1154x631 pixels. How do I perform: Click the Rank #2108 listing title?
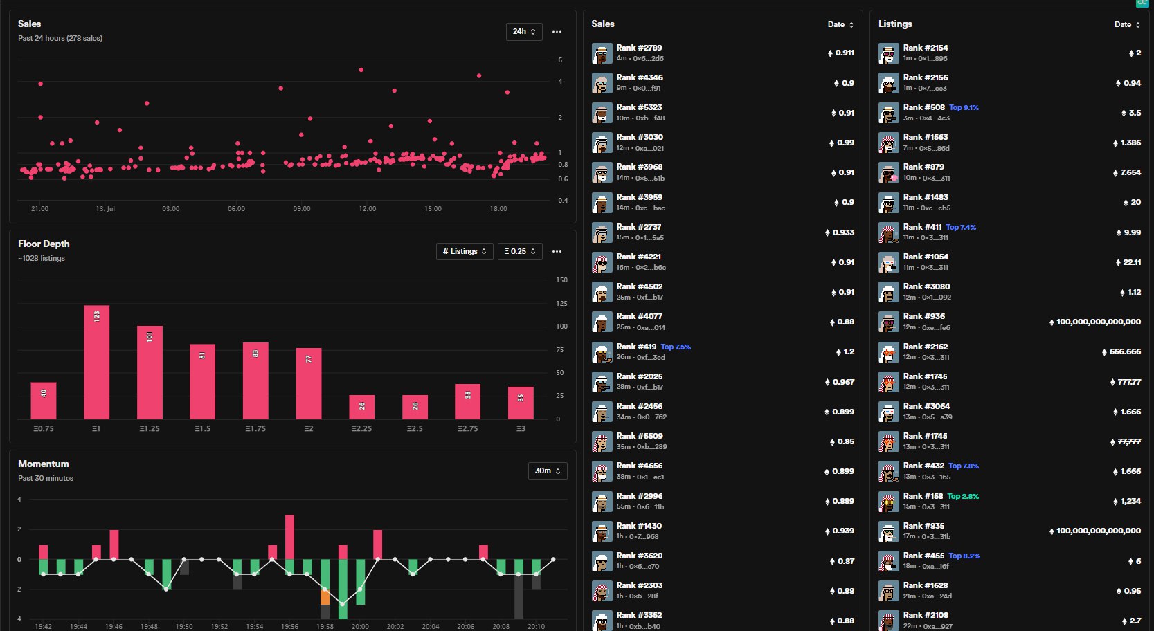(x=926, y=615)
